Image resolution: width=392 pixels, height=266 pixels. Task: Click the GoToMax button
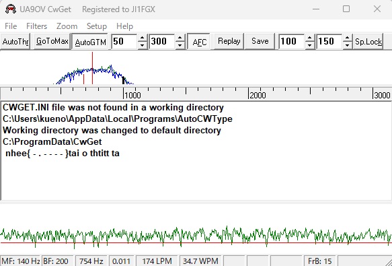pyautogui.click(x=52, y=41)
